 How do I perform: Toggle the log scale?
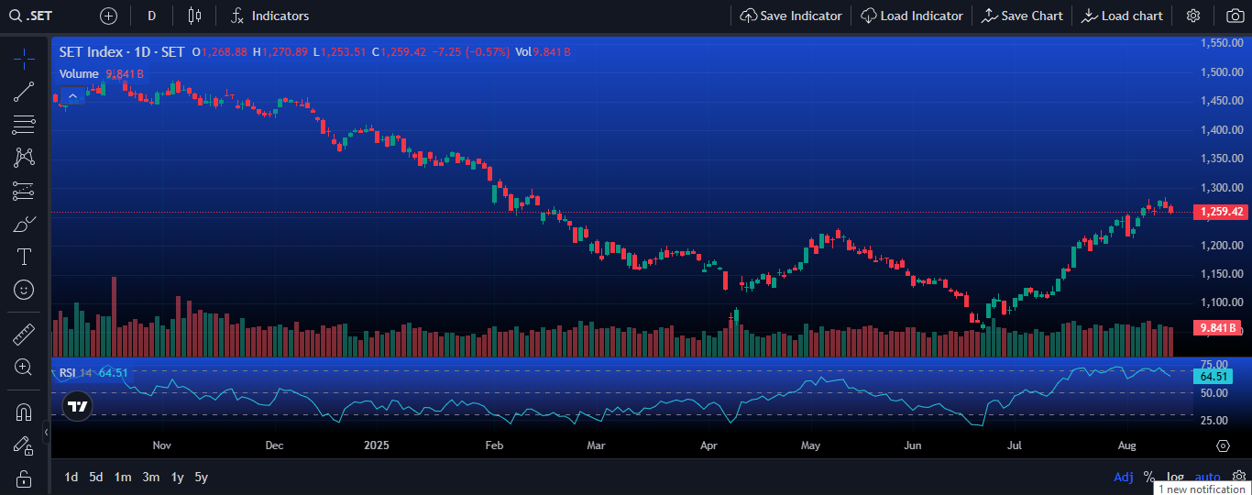(x=1175, y=477)
